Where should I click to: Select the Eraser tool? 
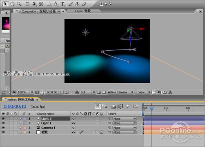[x=84, y=4]
